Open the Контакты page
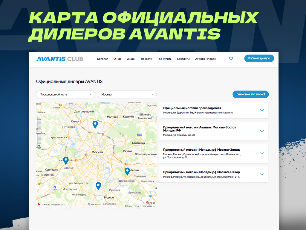The width and height of the screenshot is (306, 230). click(x=183, y=59)
